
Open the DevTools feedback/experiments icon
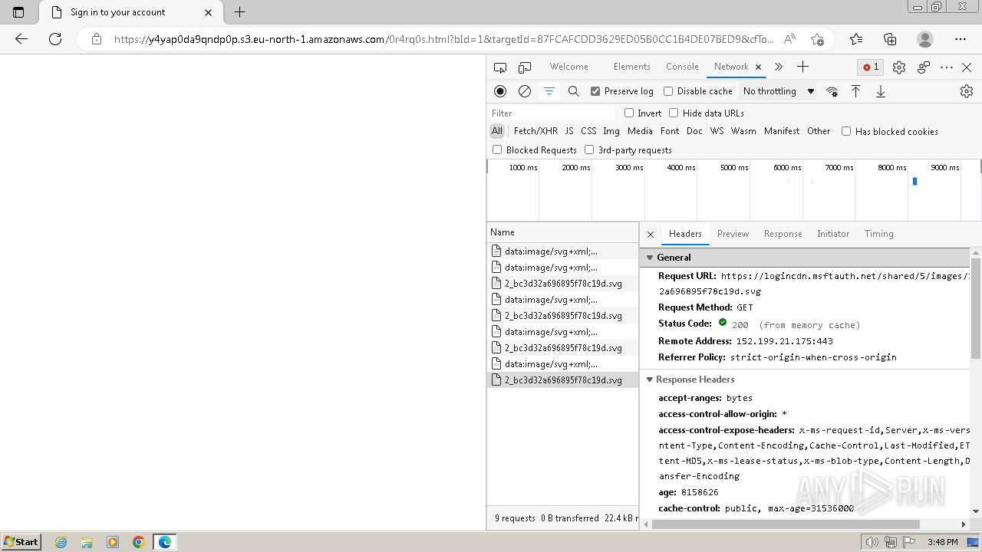click(x=924, y=67)
